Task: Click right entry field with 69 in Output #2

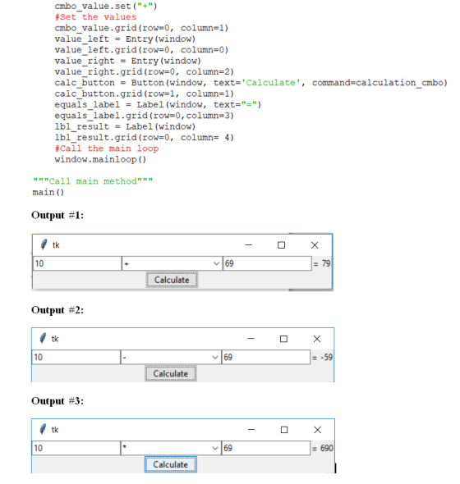Action: pos(266,358)
